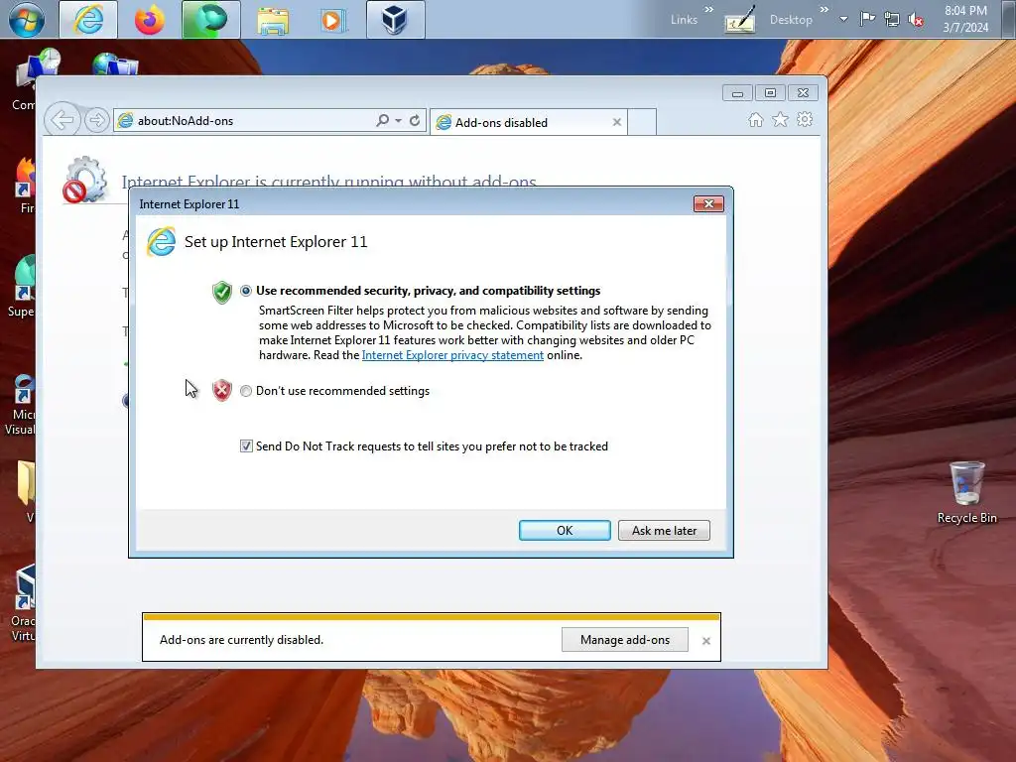Open Windows Explorer folder taskbar icon
Screen dimensions: 1016x762
(x=273, y=20)
